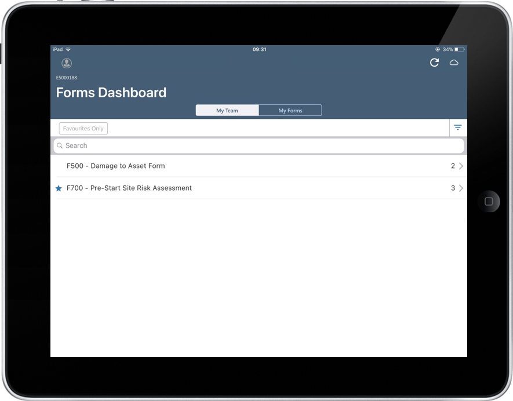Viewport: 513px width, 401px height.
Task: Click into the Search field
Action: point(261,146)
